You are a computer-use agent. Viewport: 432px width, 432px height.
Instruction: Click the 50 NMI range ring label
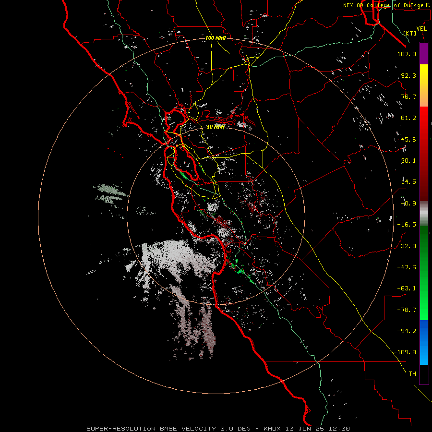pos(216,127)
